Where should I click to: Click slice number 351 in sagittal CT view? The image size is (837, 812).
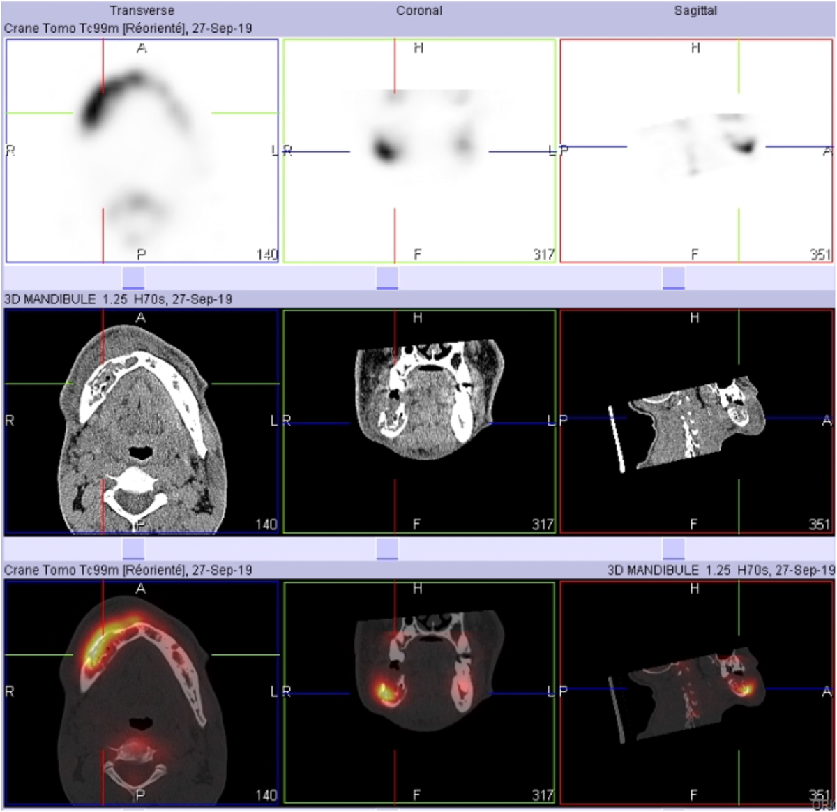tap(820, 525)
